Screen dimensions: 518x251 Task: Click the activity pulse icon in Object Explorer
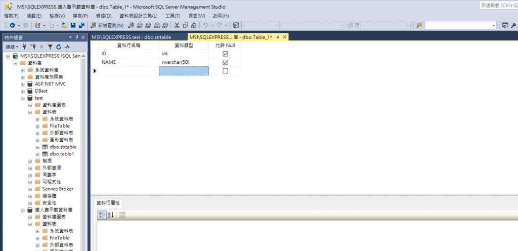(x=67, y=47)
